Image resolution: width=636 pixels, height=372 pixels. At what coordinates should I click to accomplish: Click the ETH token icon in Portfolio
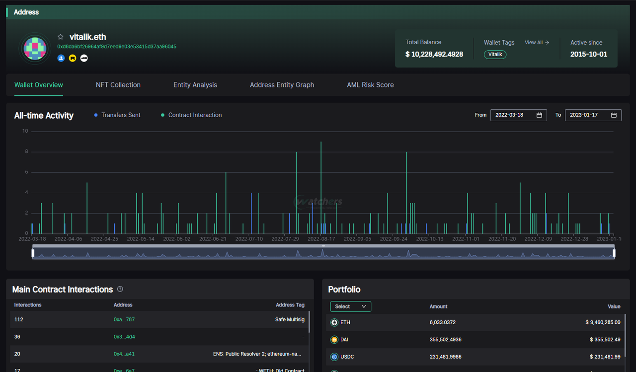tap(334, 322)
